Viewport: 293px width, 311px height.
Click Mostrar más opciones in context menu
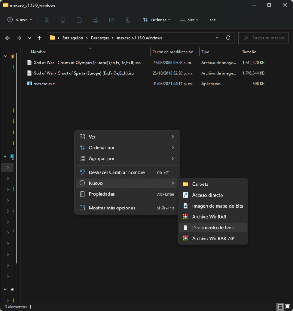pos(112,208)
